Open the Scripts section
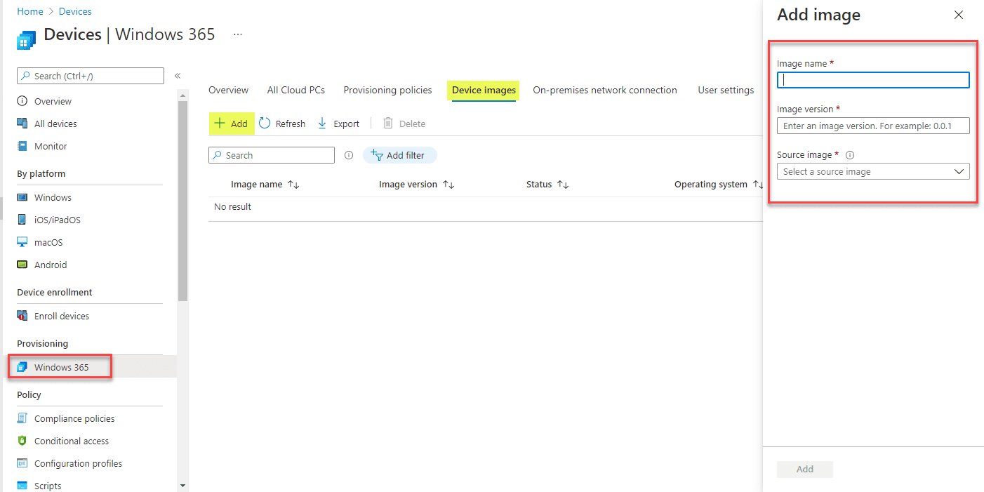The image size is (984, 492). click(48, 485)
